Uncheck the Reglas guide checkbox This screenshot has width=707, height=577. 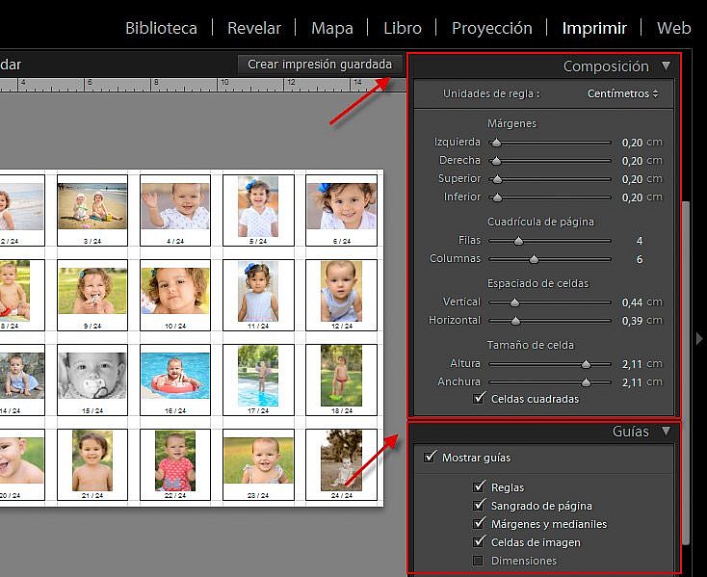click(479, 486)
